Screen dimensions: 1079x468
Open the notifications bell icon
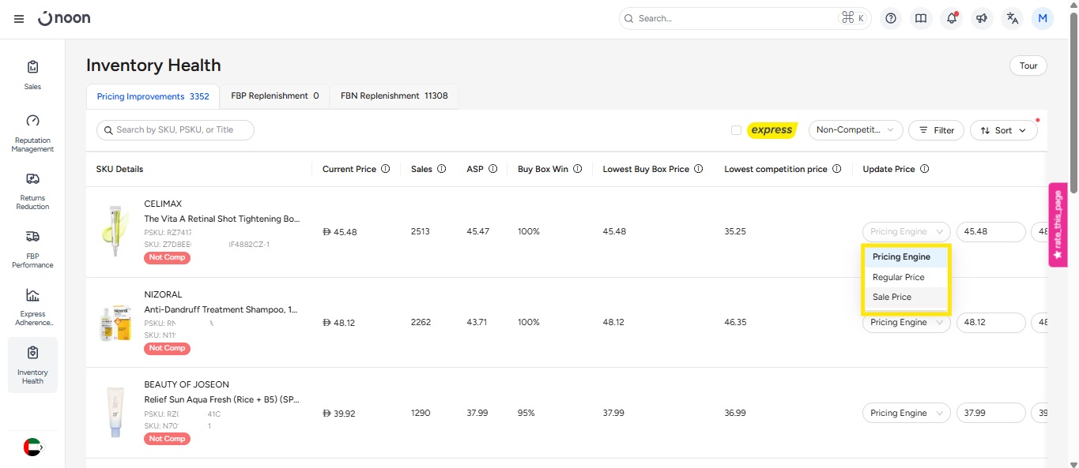[952, 18]
